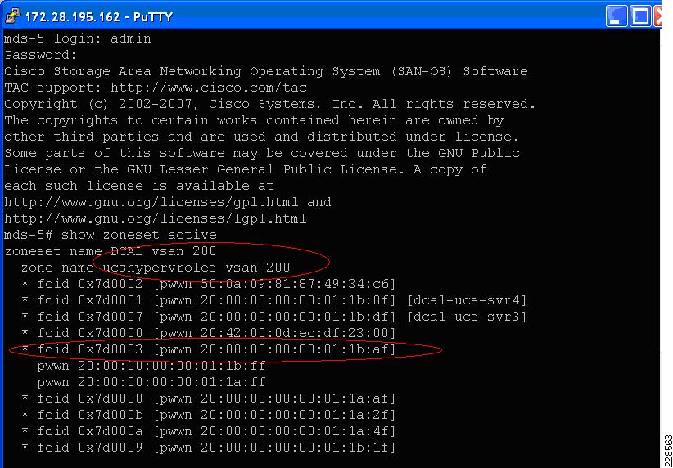Click 'License or the GNU Lesser General' line

(x=246, y=169)
